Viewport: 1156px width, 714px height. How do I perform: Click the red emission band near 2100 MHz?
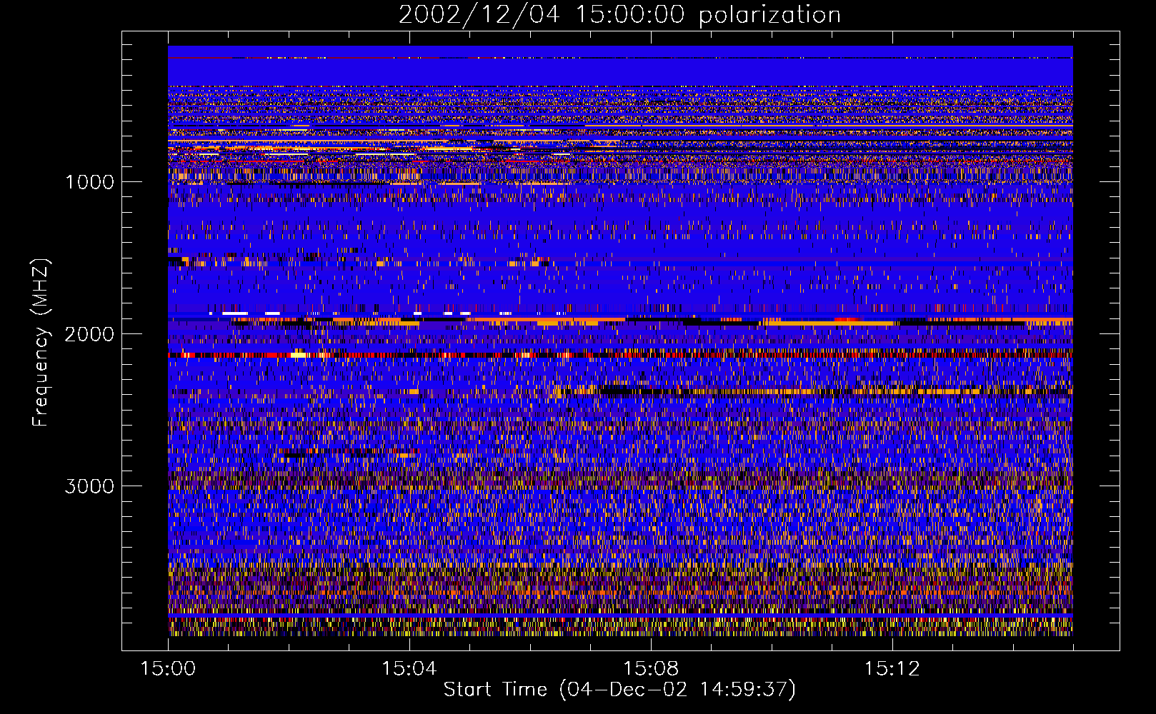(620, 354)
